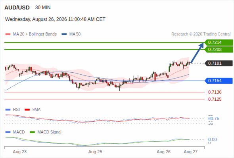Click the MACD Signal green legend marker
Viewport: 234px width, 158px height.
[32, 132]
